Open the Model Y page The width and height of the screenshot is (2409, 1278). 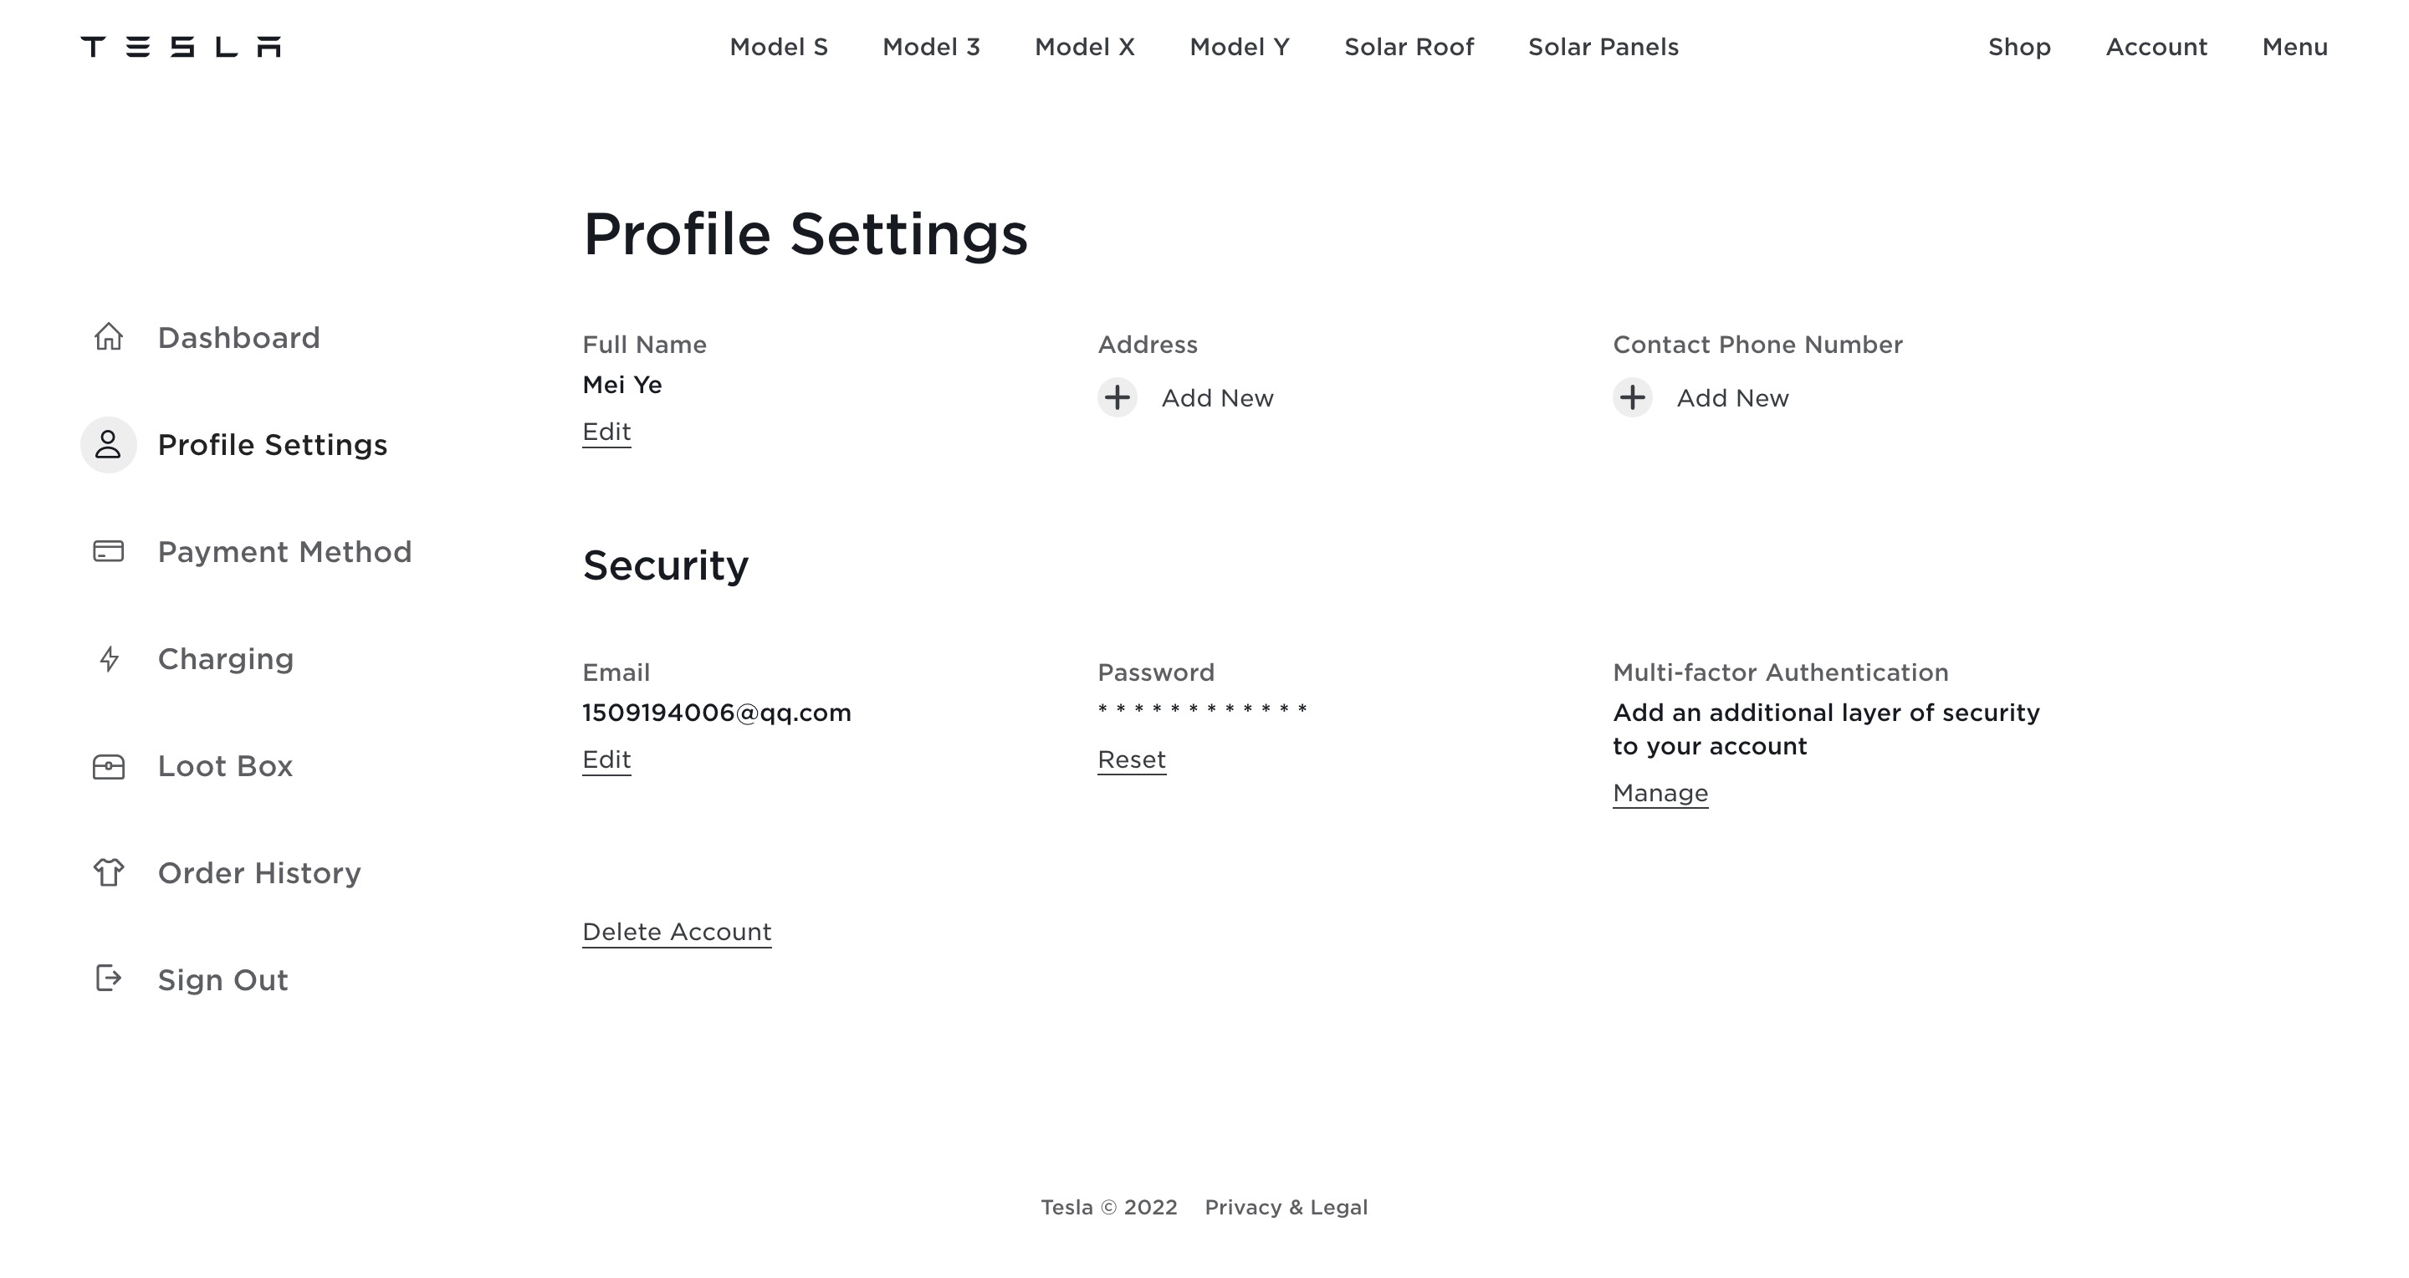pos(1240,47)
